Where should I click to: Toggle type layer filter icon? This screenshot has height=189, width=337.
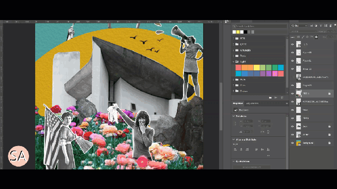coord(321,26)
